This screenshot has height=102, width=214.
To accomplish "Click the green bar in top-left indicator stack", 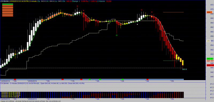I will pos(7,4).
